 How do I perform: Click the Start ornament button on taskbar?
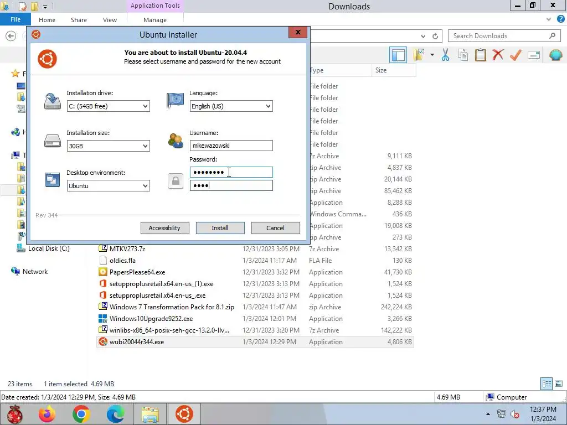tap(14, 414)
